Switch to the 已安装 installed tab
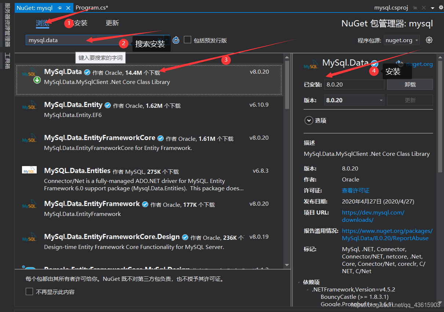444x312 pixels. coord(77,23)
